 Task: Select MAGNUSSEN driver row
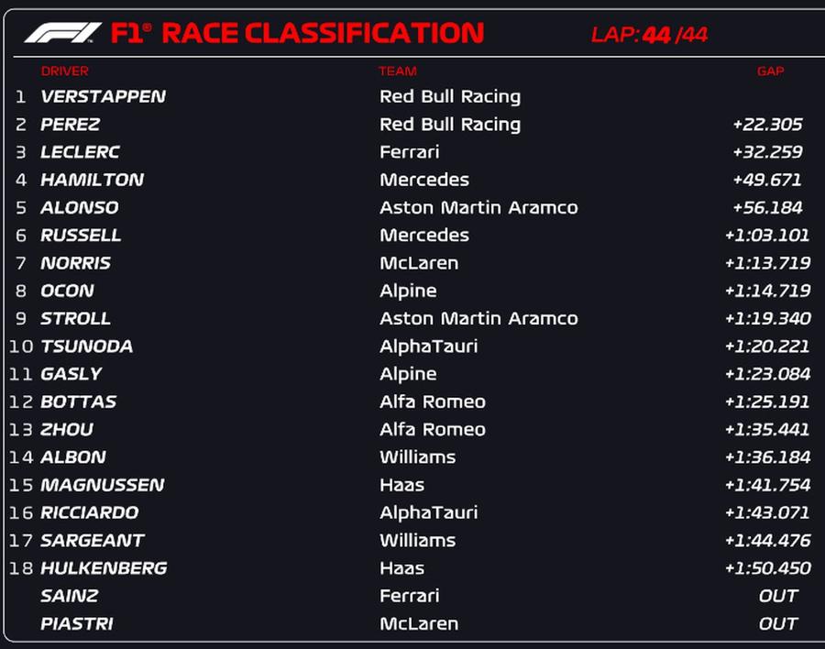412,485
